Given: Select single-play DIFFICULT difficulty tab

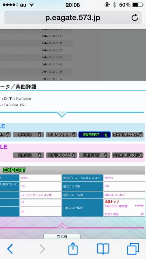Looking at the screenshot, I should [x=62, y=135].
